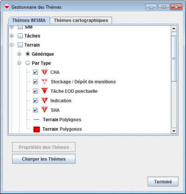Click the Terrain Polylignes red line symbol

click(x=36, y=120)
